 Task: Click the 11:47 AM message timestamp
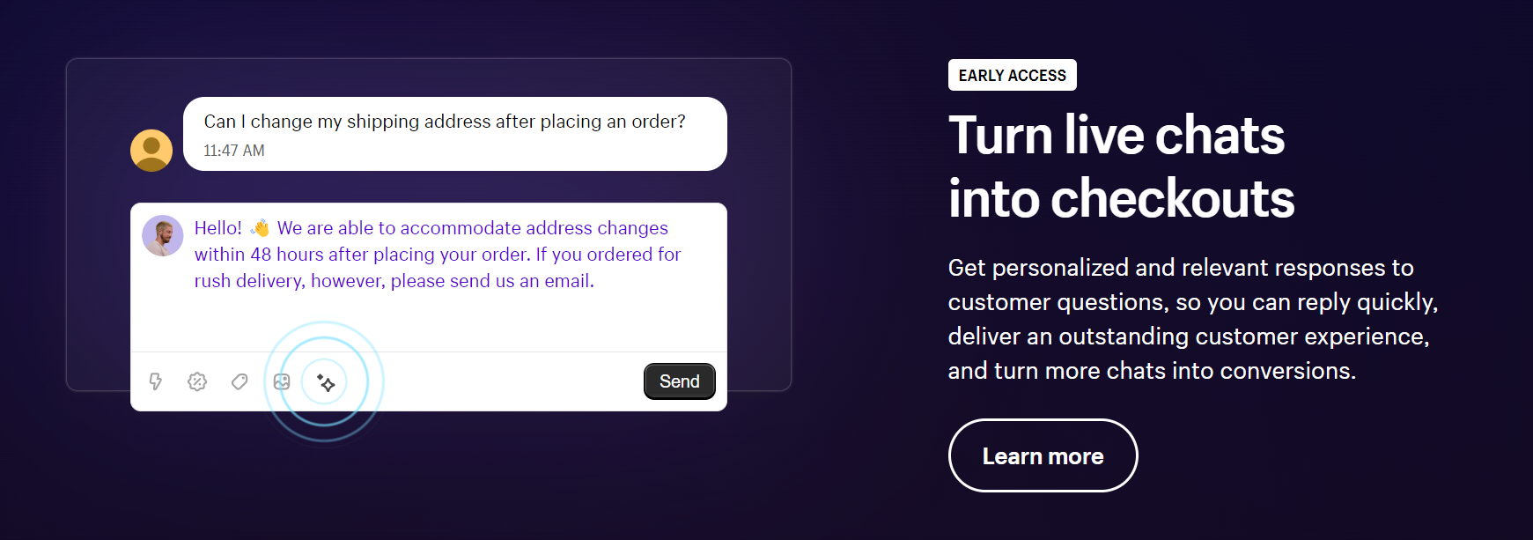tap(234, 151)
